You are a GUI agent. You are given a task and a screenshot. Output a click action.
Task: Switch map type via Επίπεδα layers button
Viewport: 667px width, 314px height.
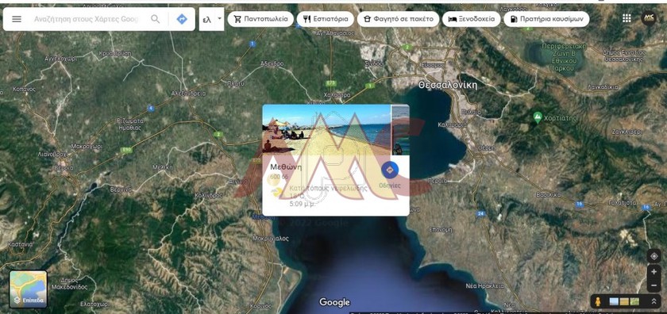click(29, 289)
